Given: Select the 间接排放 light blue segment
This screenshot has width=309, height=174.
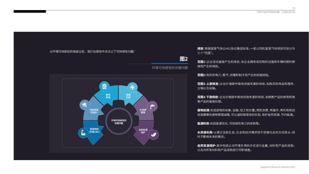Looking at the screenshot, I should pos(94,111).
